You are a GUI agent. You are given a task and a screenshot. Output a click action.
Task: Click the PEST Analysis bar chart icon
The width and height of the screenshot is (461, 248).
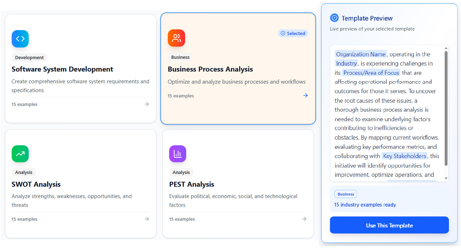[178, 154]
